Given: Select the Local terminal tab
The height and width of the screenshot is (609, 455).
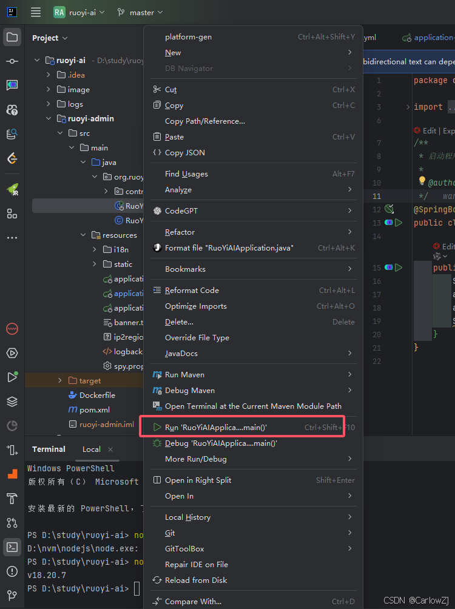Looking at the screenshot, I should pyautogui.click(x=92, y=449).
